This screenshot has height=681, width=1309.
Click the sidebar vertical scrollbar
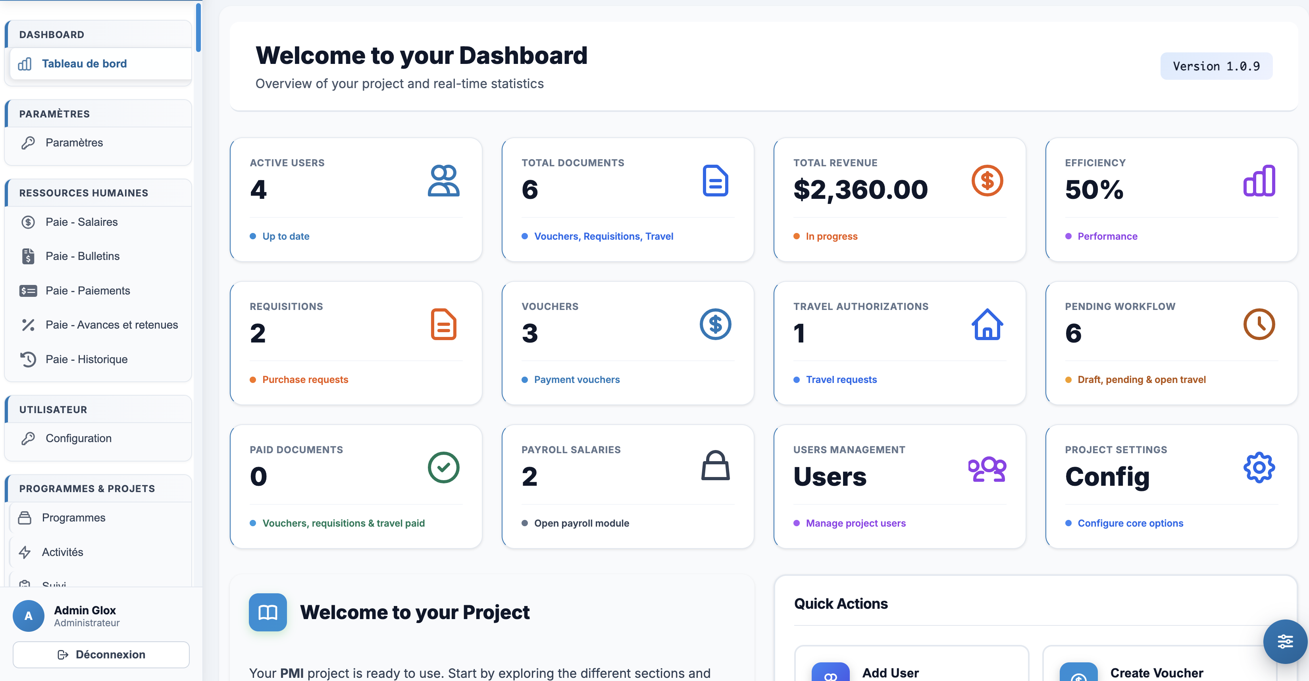(198, 28)
